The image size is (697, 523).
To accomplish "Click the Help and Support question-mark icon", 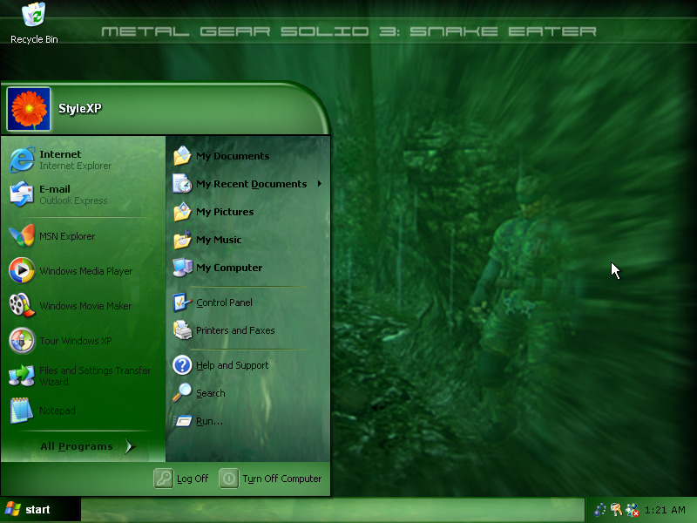I will tap(182, 365).
